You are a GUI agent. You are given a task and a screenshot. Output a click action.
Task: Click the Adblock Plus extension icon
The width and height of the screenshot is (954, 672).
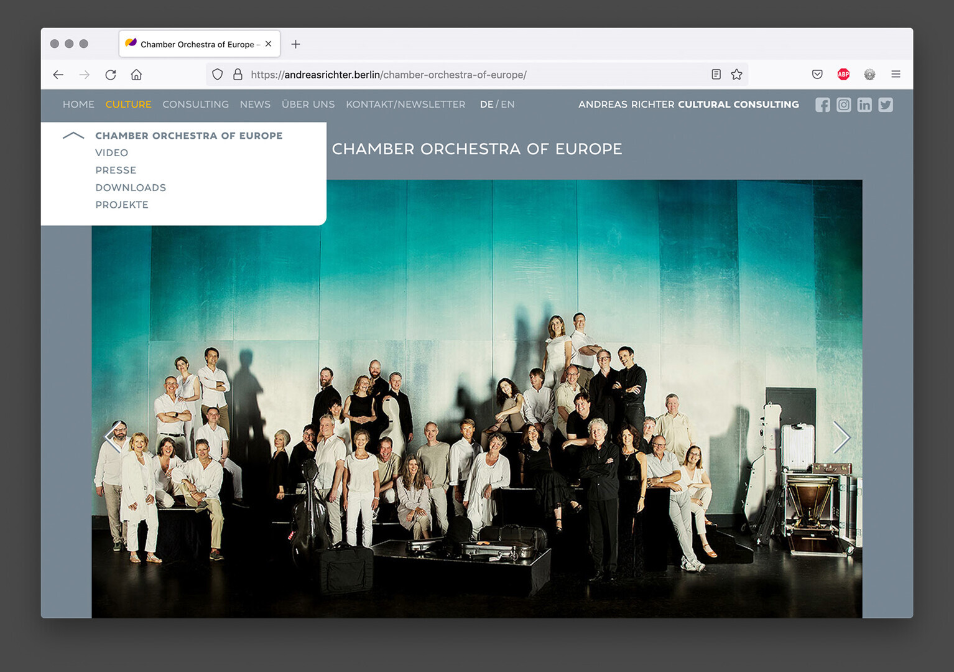click(x=843, y=75)
